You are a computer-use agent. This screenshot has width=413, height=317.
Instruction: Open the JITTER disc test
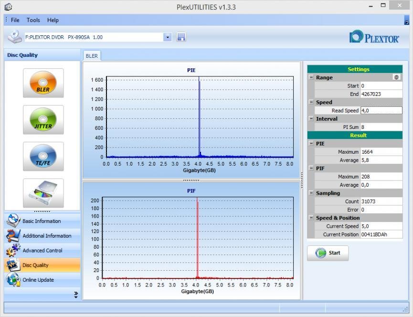click(43, 120)
